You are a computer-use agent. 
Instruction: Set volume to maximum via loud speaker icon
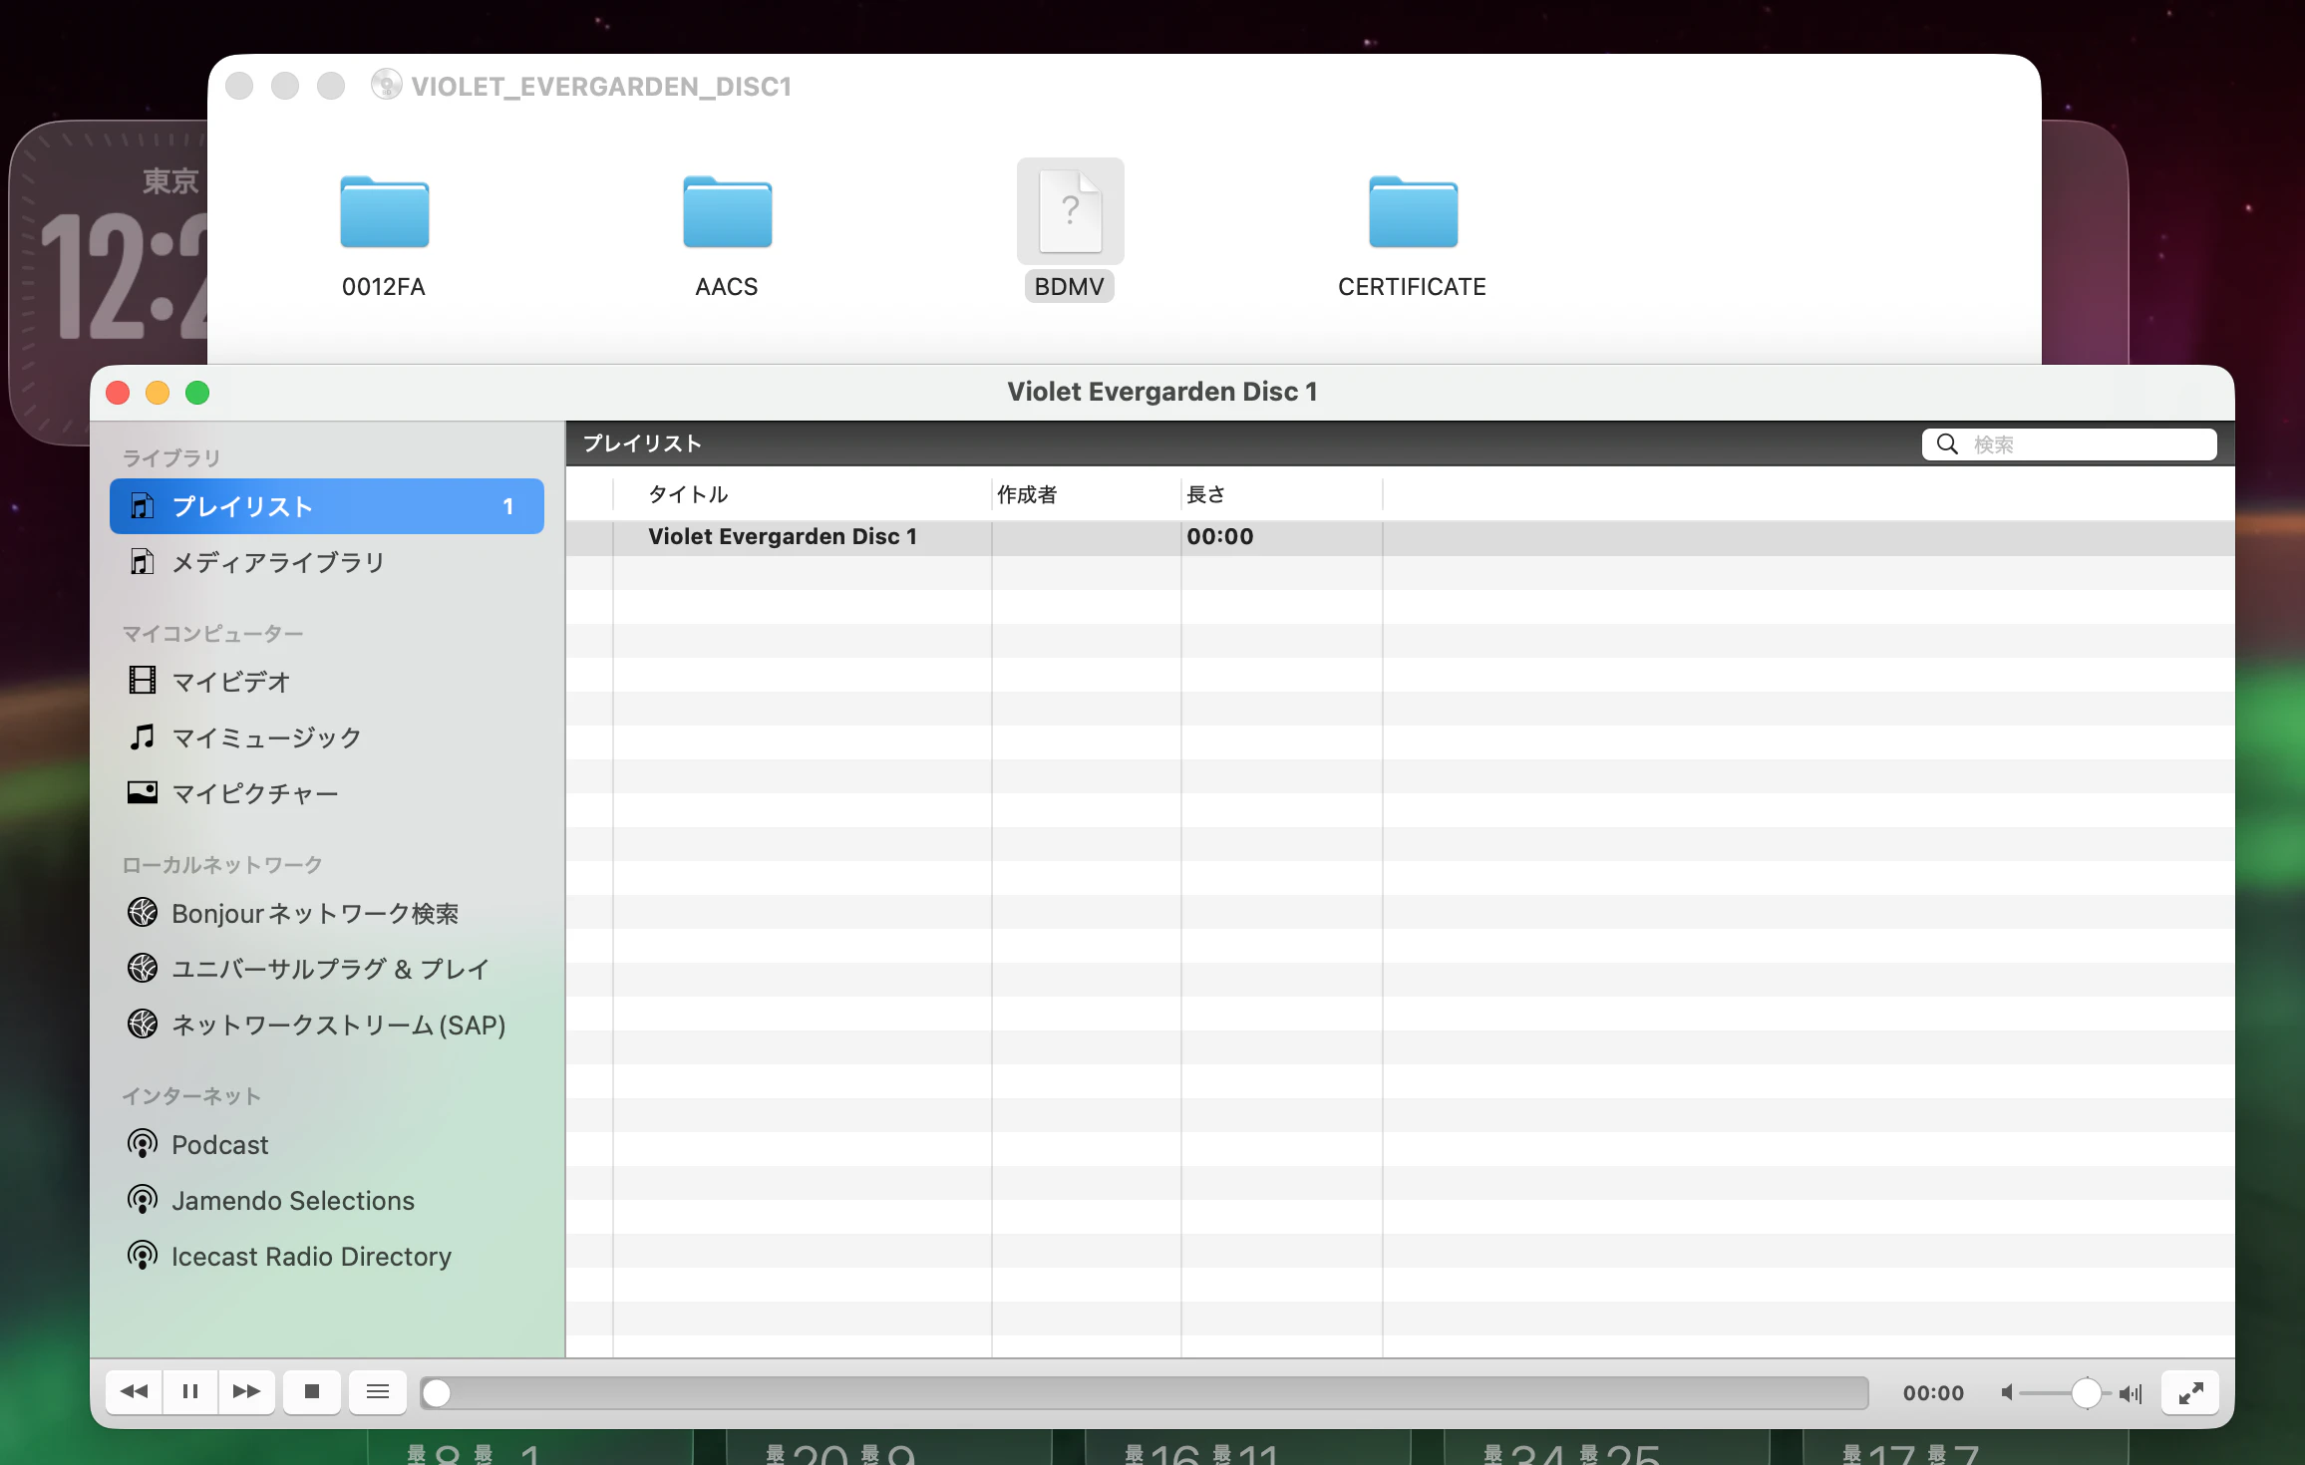[x=2131, y=1393]
